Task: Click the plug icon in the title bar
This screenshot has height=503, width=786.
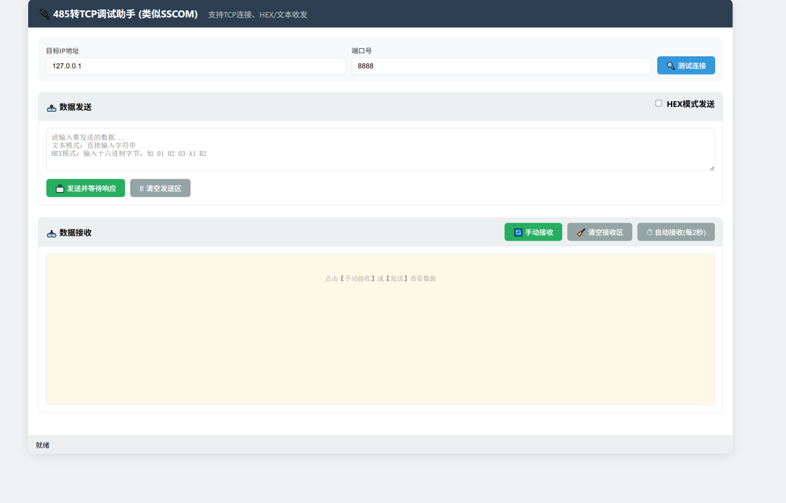Action: point(44,14)
